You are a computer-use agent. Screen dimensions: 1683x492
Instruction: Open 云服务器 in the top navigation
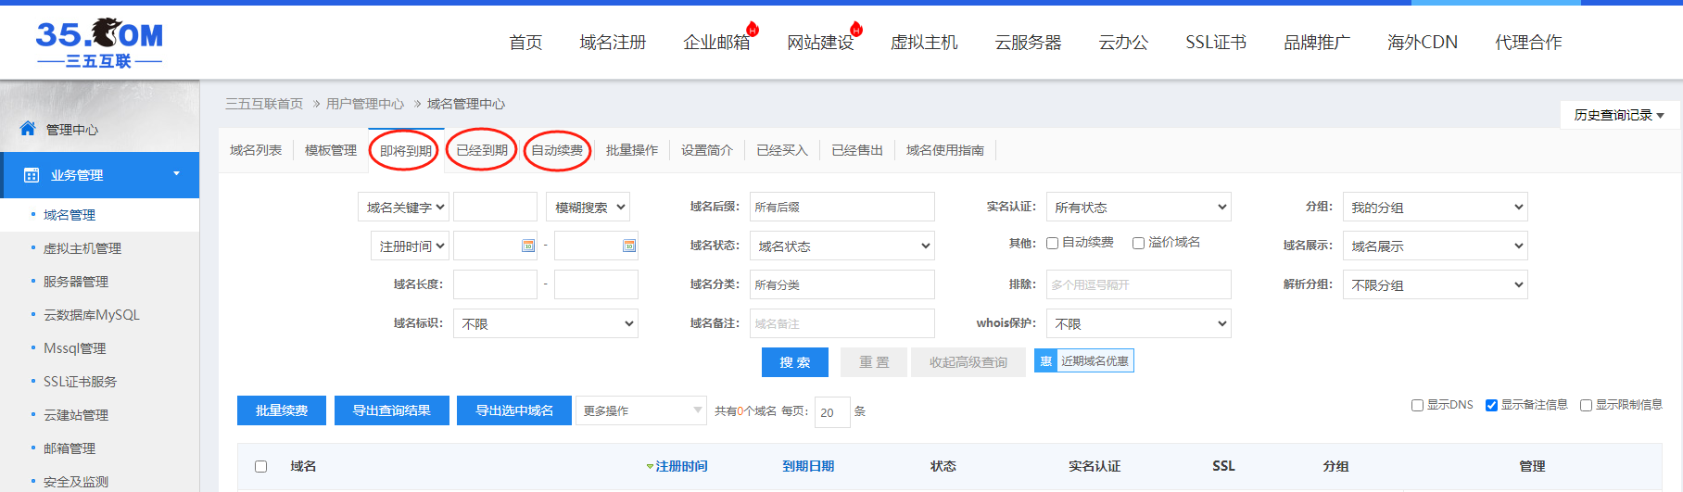[x=1028, y=43]
